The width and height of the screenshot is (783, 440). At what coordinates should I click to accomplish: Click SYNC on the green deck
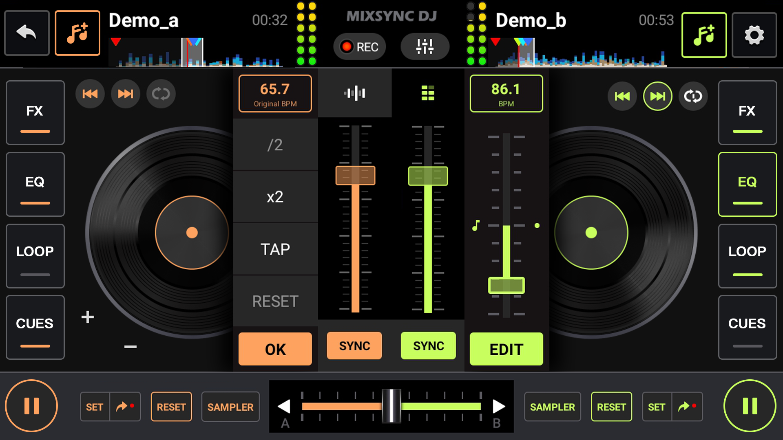428,345
